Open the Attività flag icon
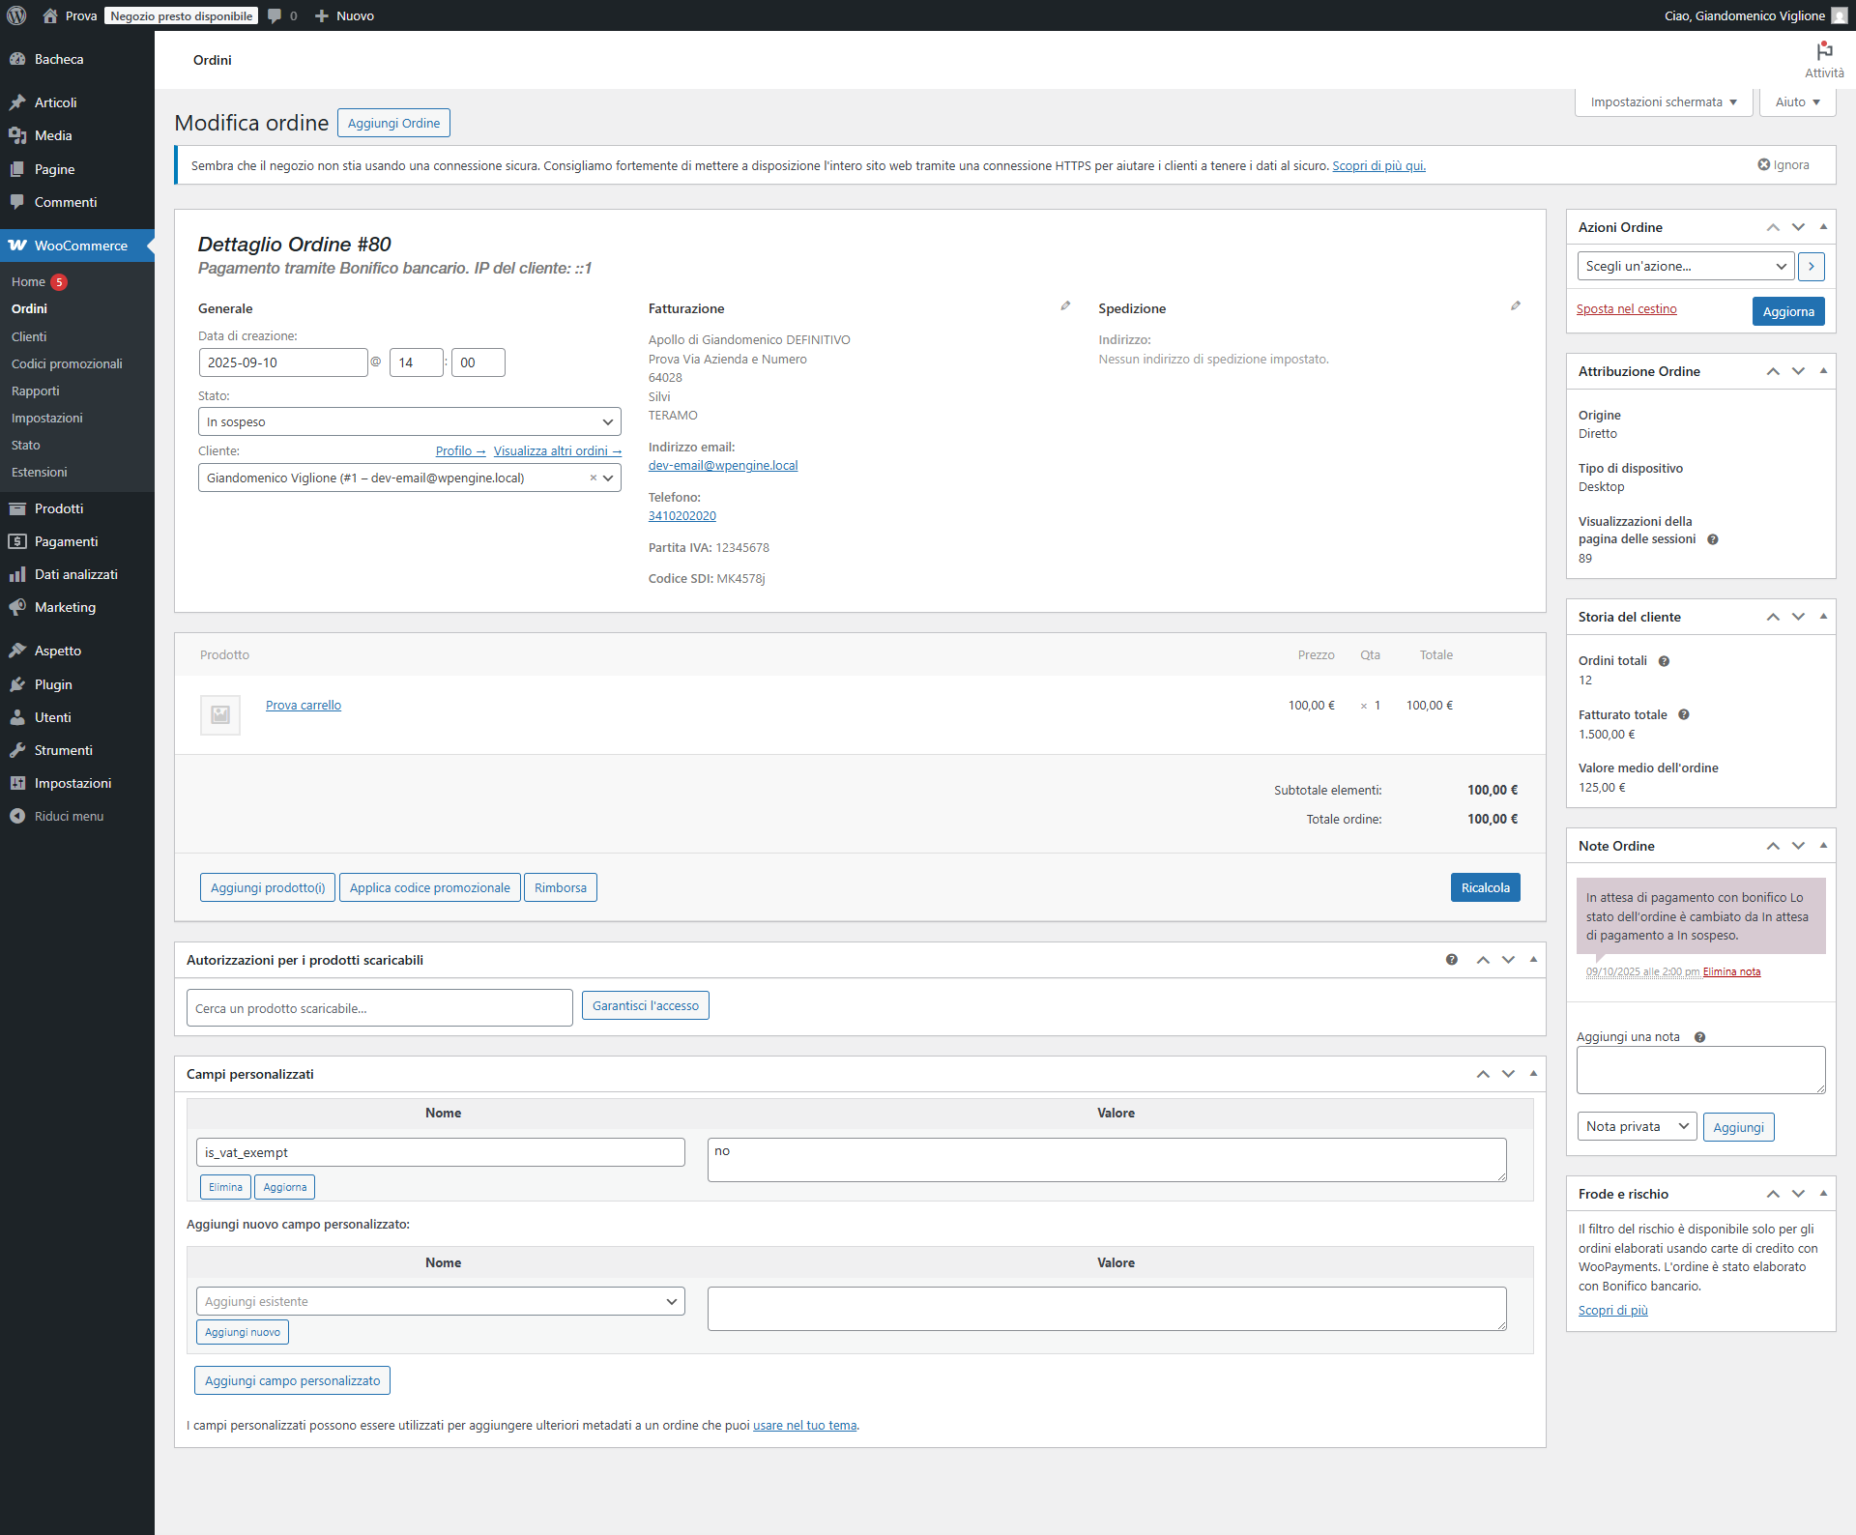1856x1535 pixels. click(1824, 51)
